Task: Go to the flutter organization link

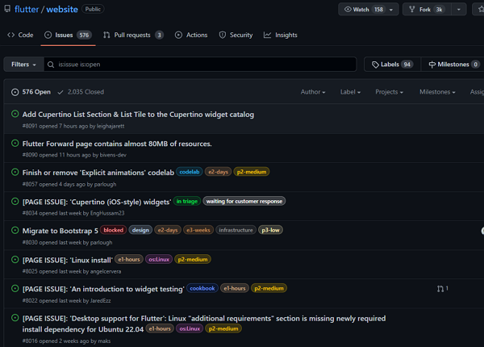Action: click(27, 9)
